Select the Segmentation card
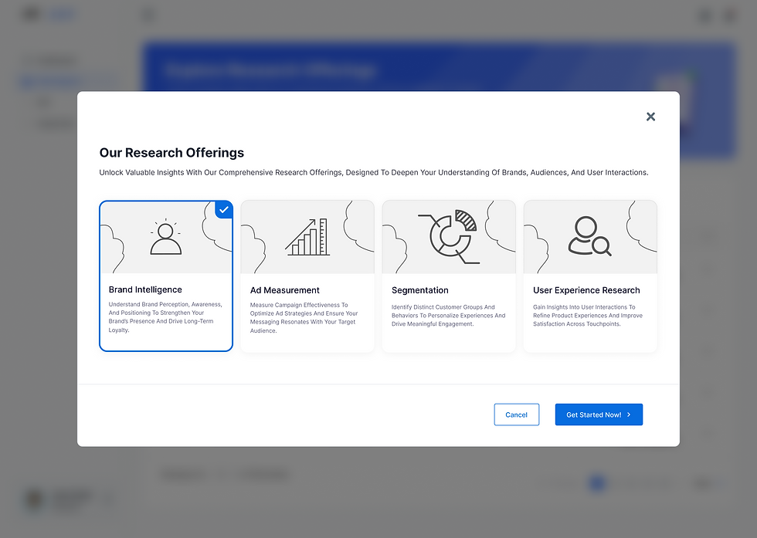The image size is (757, 538). click(449, 276)
